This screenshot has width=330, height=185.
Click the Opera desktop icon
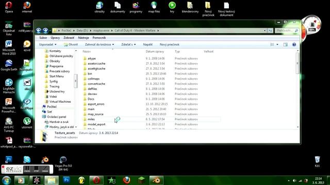pyautogui.click(x=9, y=7)
